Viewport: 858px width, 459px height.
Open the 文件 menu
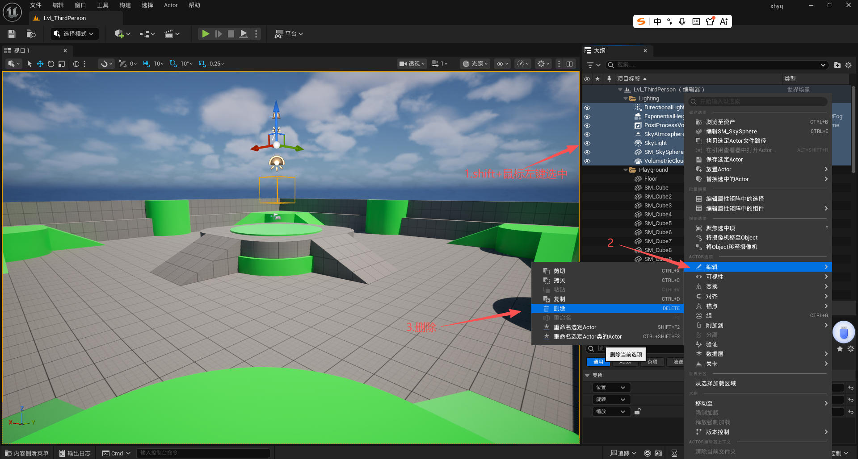pyautogui.click(x=36, y=5)
